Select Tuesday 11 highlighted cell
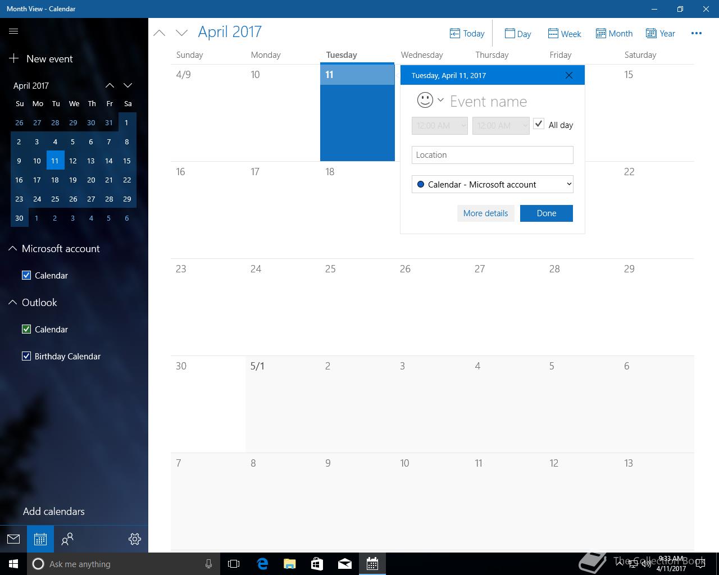Image resolution: width=719 pixels, height=575 pixels. coord(357,113)
